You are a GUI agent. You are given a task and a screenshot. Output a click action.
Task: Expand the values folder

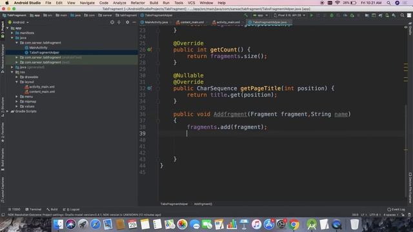(17, 106)
